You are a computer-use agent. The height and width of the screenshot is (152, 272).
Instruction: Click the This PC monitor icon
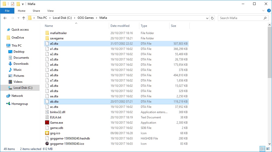coord(8,46)
